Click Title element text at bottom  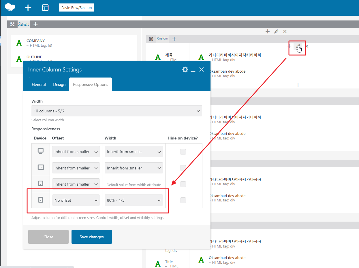tap(169, 262)
